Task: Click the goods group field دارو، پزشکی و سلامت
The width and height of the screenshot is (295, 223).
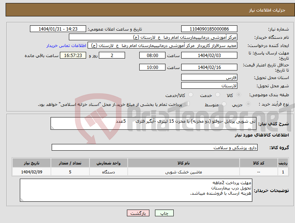Action: [155, 147]
